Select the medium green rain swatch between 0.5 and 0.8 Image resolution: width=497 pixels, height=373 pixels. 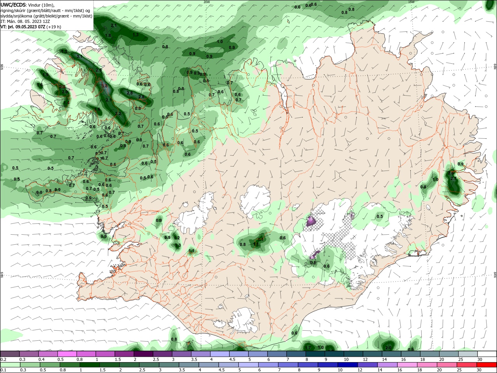point(50,365)
